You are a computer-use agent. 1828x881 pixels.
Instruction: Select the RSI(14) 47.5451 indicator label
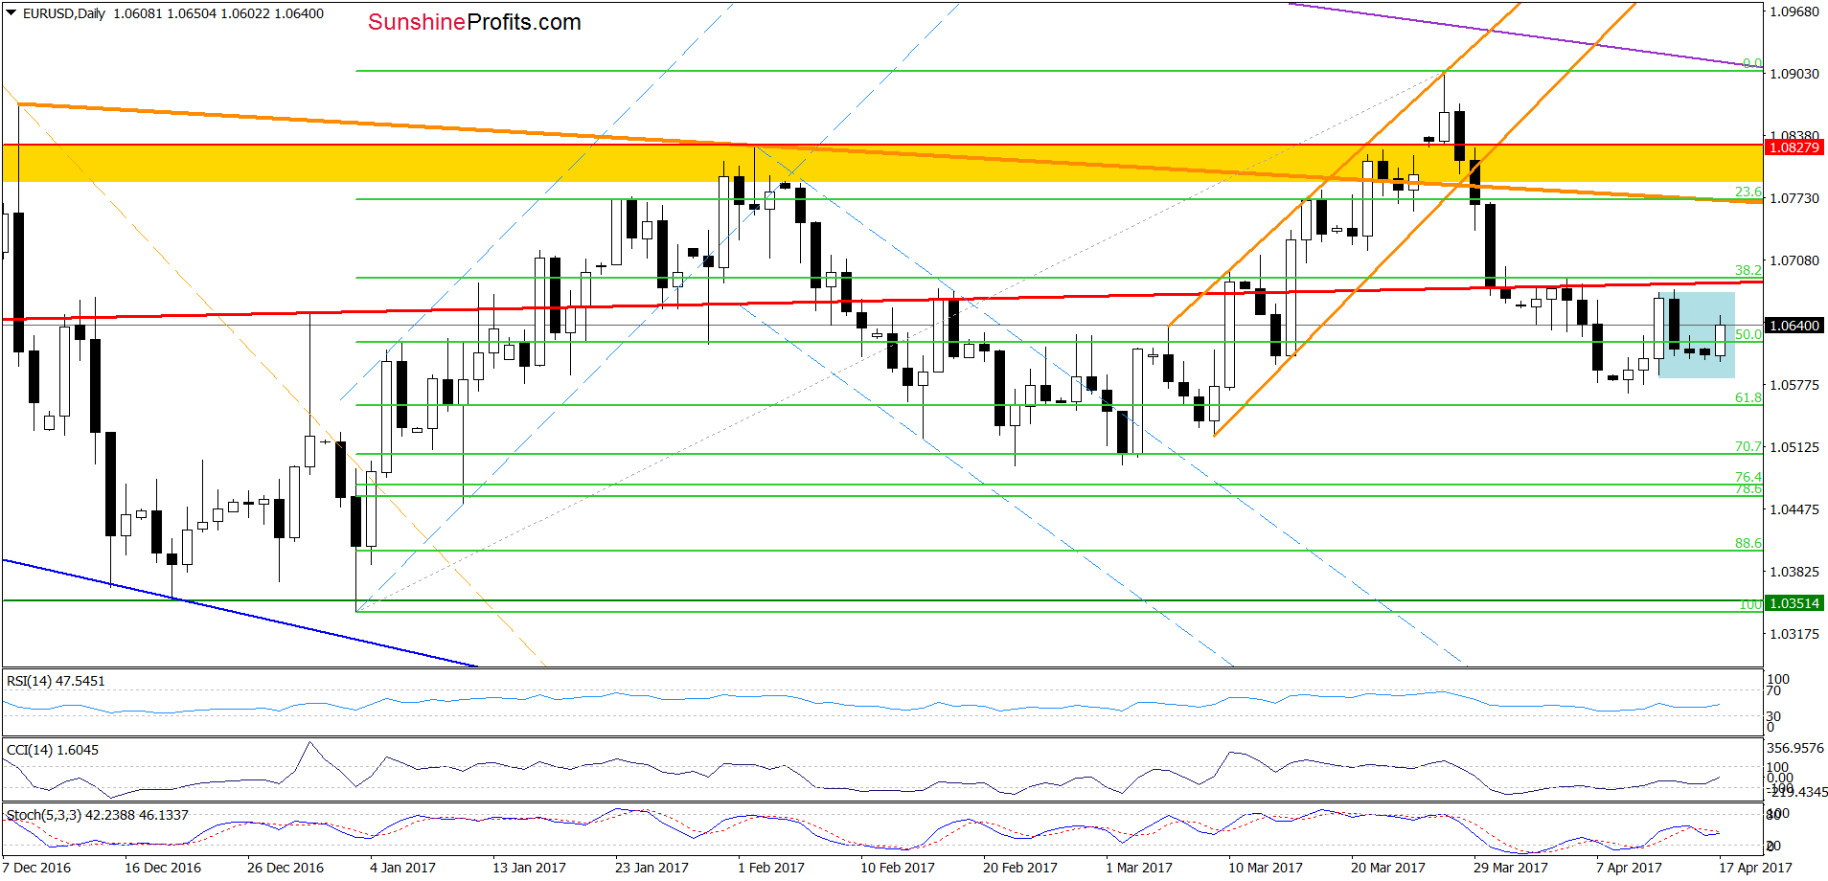pos(56,681)
